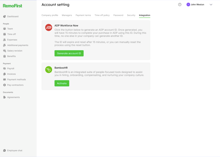The image size is (220, 157).
Task: Open the Security tab
Action: tap(131, 15)
